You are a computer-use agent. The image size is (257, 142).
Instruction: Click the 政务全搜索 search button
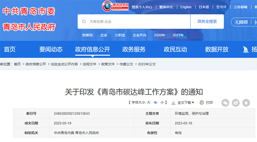coord(207,22)
